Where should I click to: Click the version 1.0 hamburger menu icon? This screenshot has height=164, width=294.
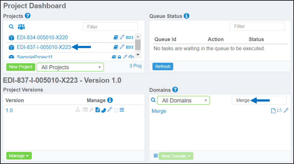click(122, 110)
